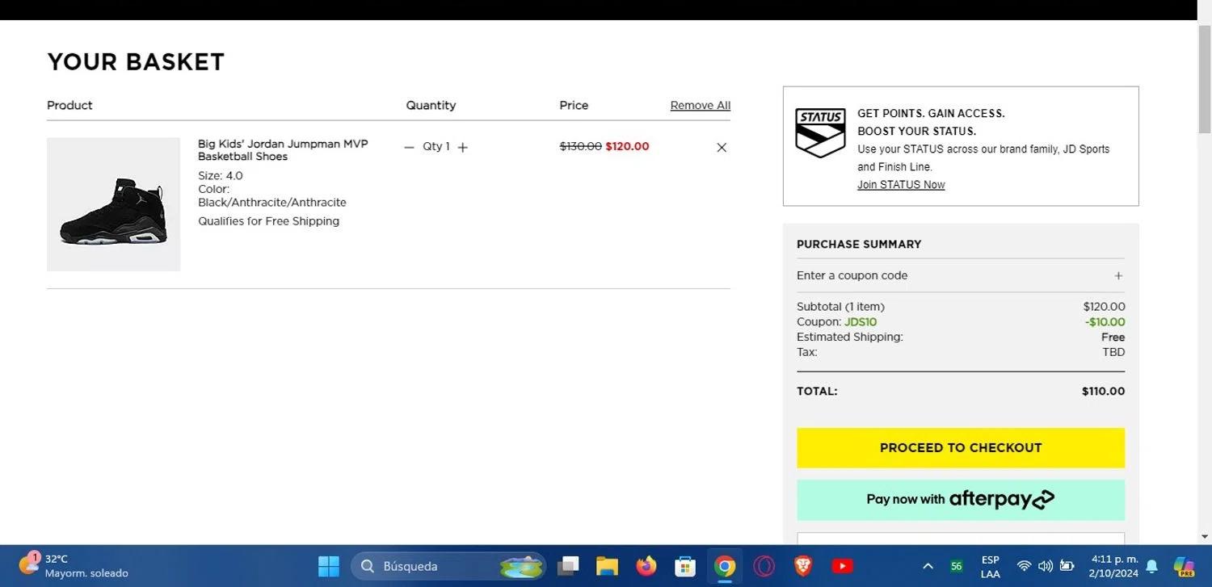Click the green 56 tray icon
Image resolution: width=1212 pixels, height=587 pixels.
point(957,566)
